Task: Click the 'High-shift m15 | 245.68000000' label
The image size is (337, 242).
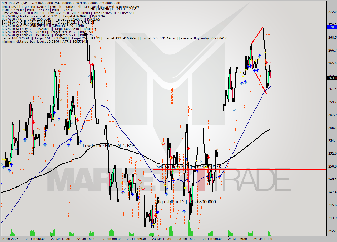Action: click(186, 202)
